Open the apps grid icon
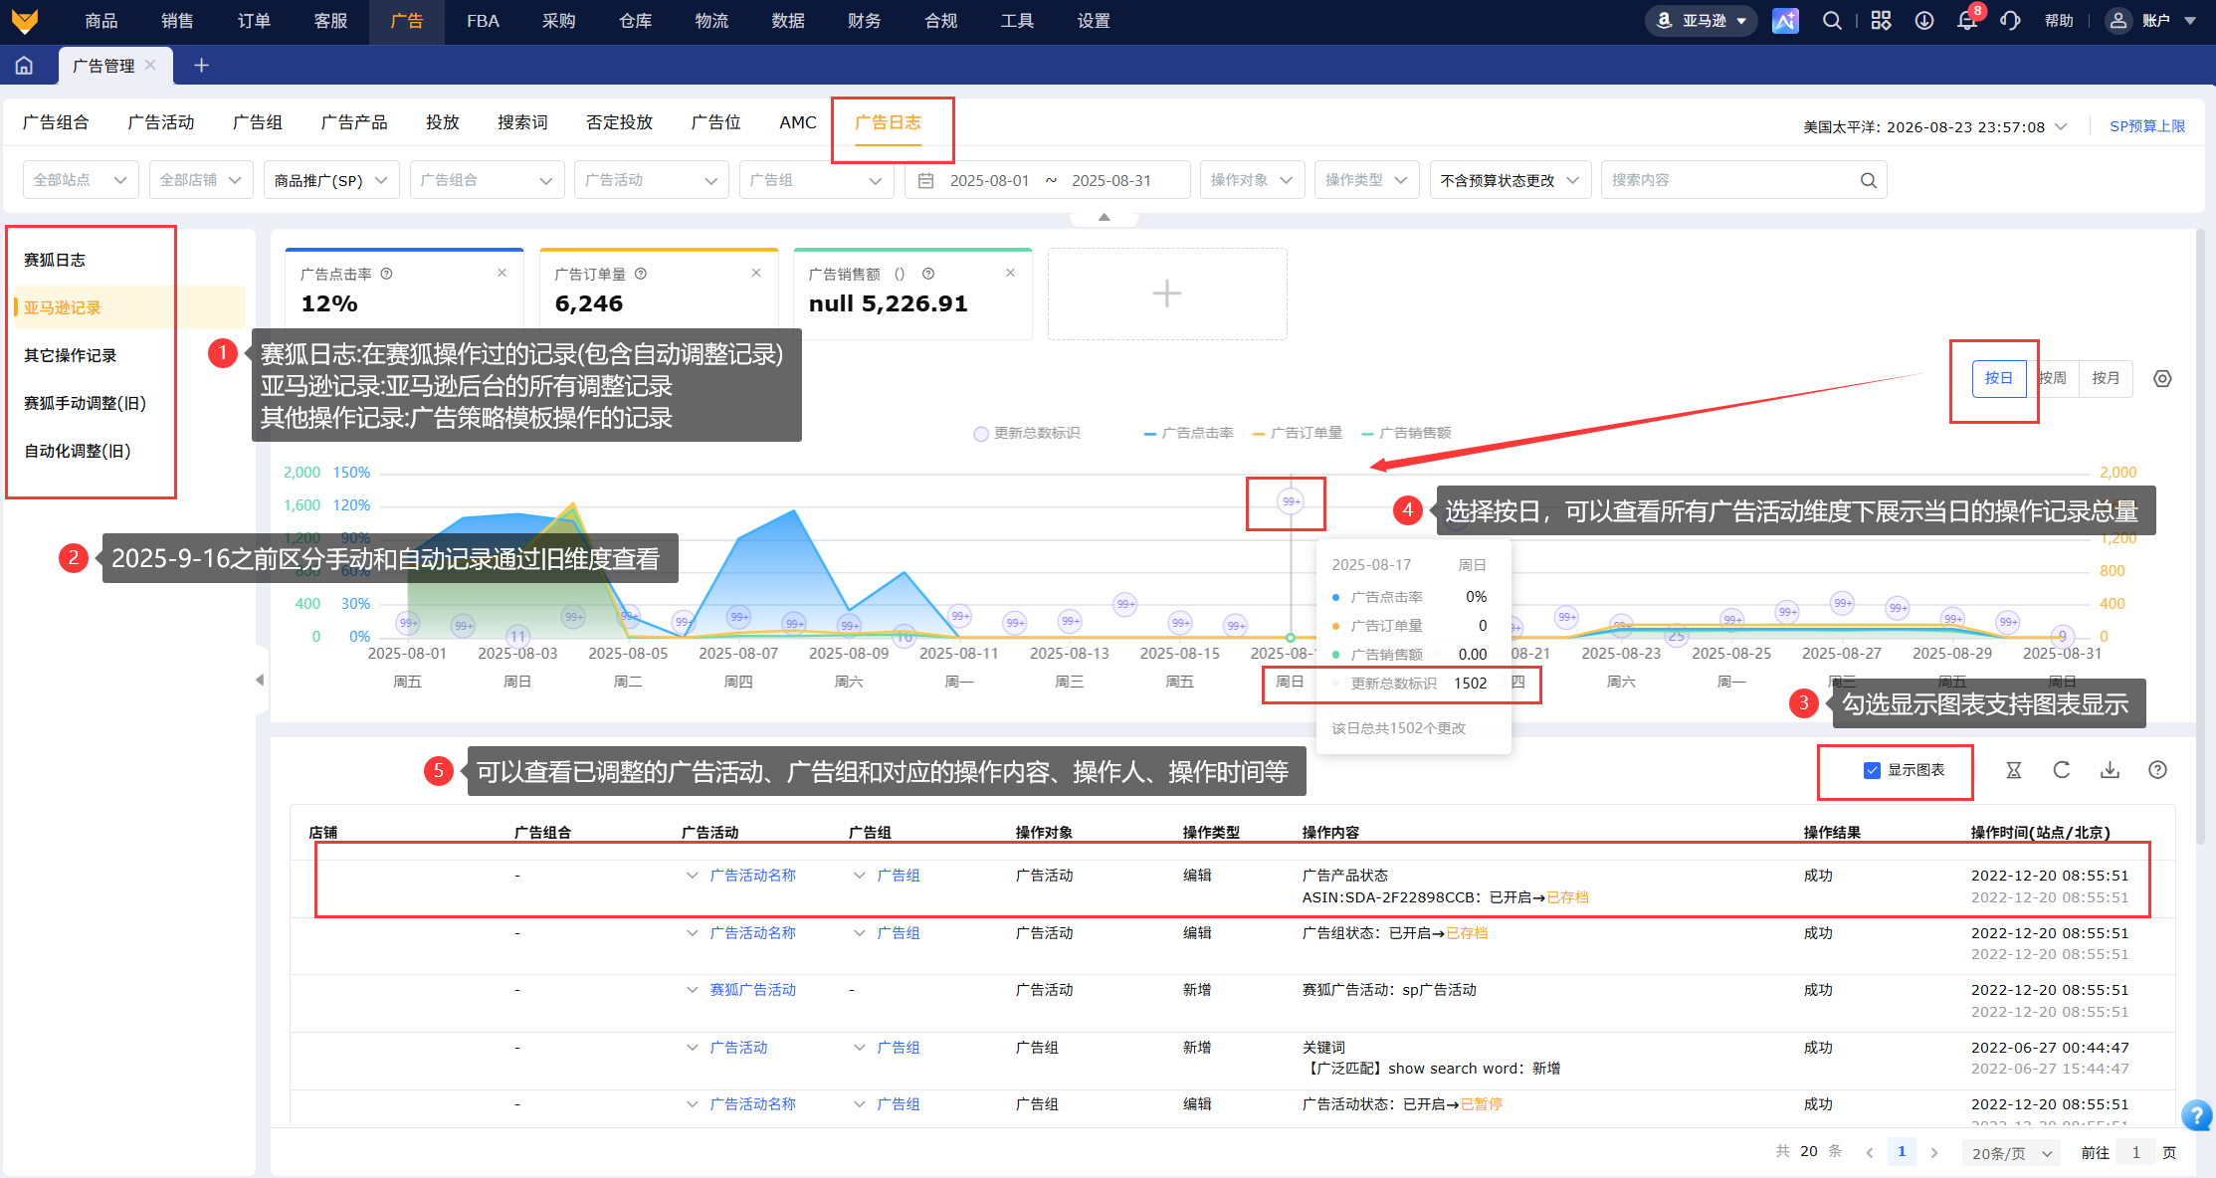Screen dimensions: 2216x1178 [x=1881, y=21]
